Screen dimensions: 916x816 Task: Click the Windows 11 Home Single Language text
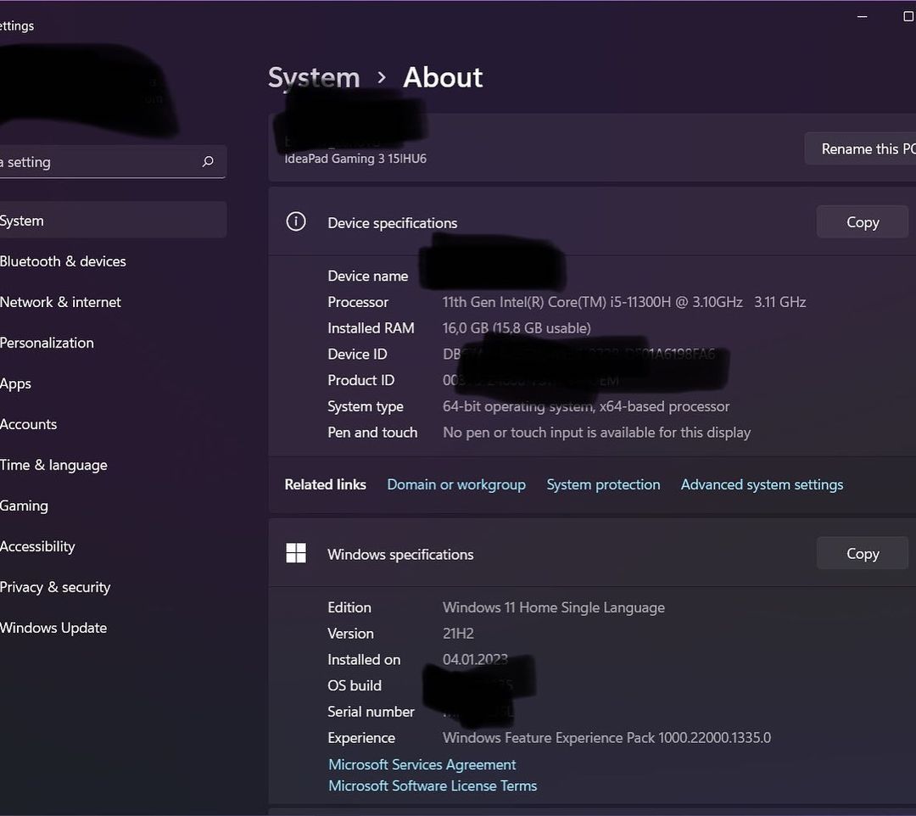[554, 607]
